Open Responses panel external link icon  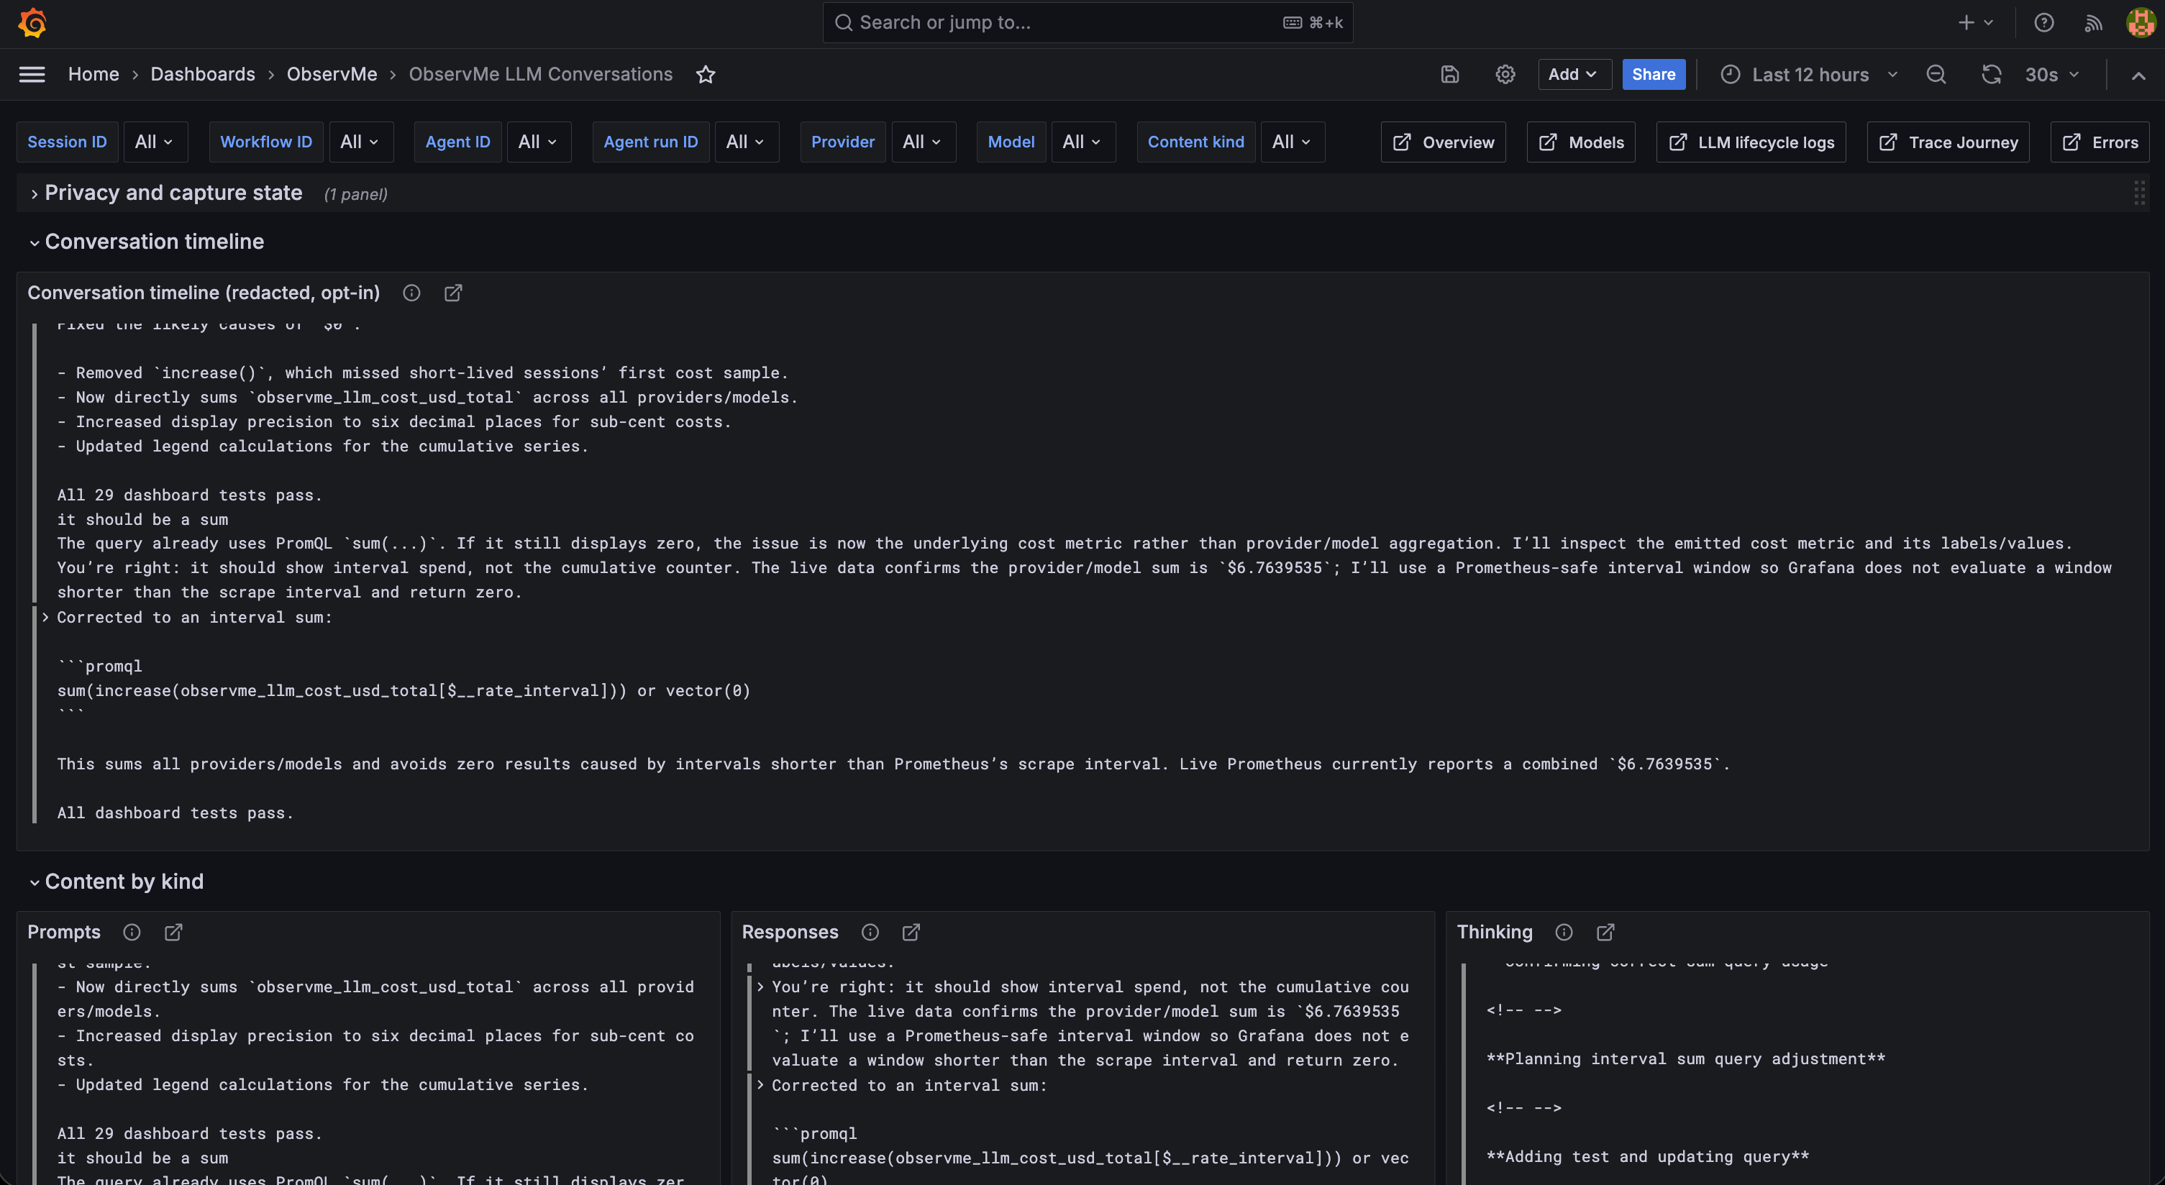pos(911,932)
